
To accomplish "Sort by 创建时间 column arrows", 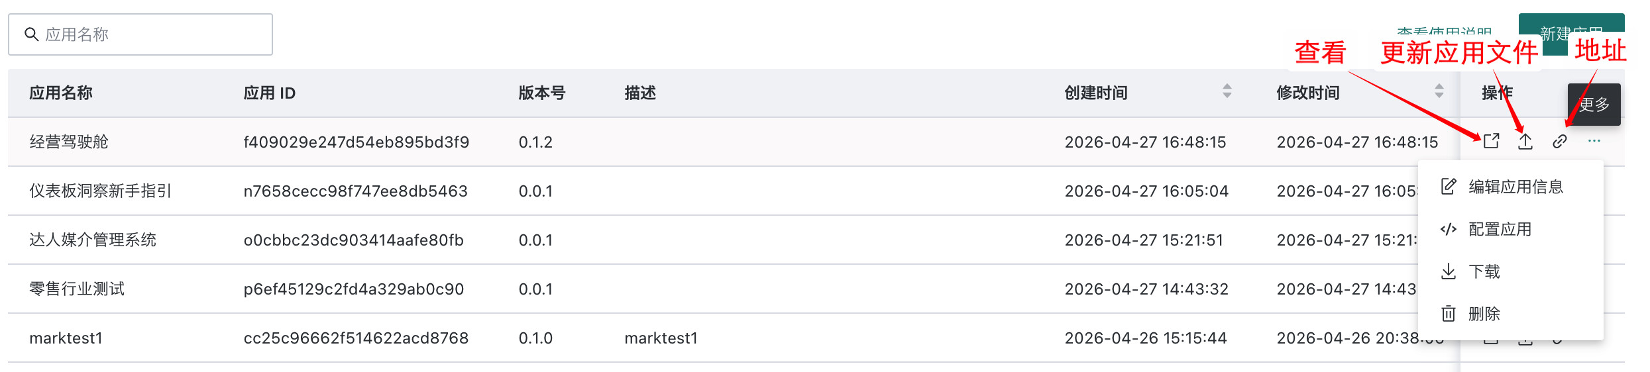I will [x=1227, y=91].
